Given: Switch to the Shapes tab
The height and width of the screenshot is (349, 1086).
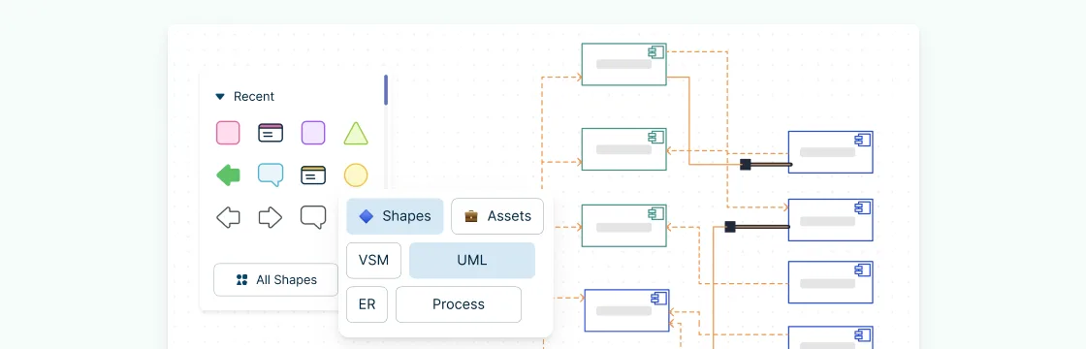Looking at the screenshot, I should [x=395, y=216].
